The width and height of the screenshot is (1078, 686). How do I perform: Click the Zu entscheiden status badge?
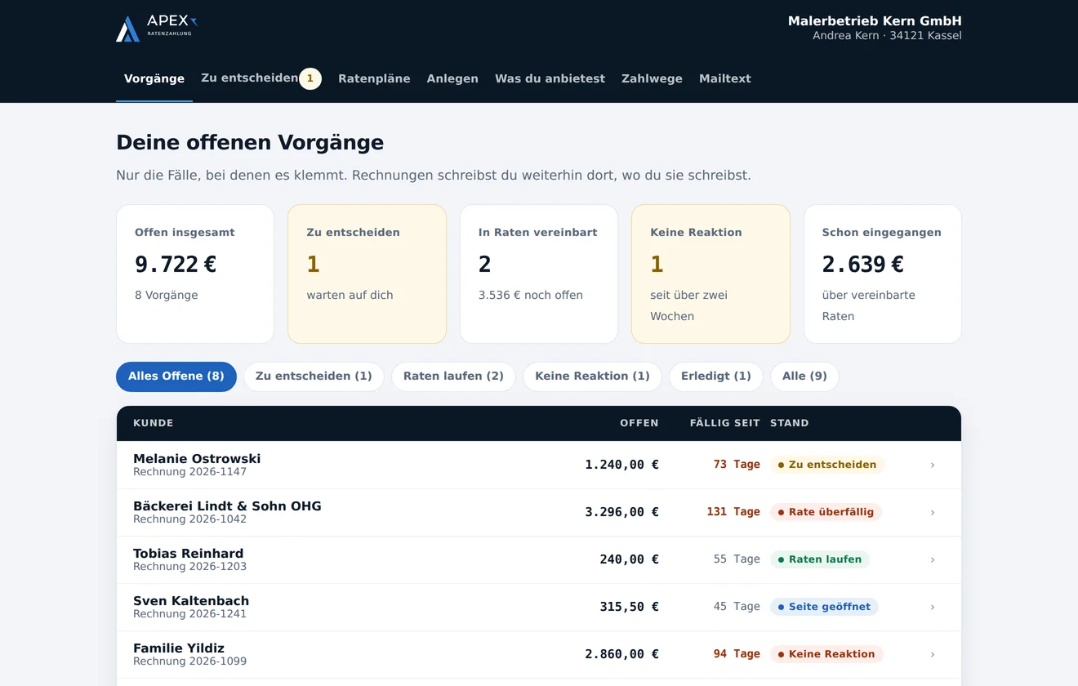(827, 465)
